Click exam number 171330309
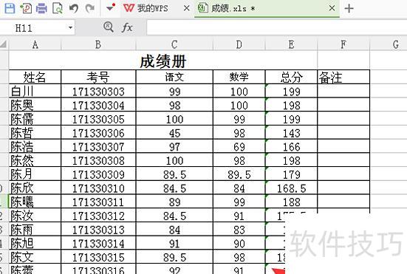Image resolution: width=407 pixels, height=274 pixels. click(x=98, y=174)
